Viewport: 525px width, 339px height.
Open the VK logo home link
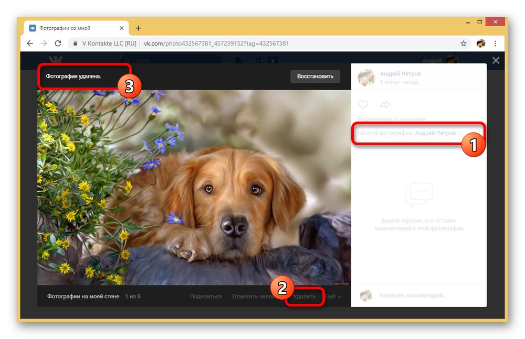coord(55,60)
